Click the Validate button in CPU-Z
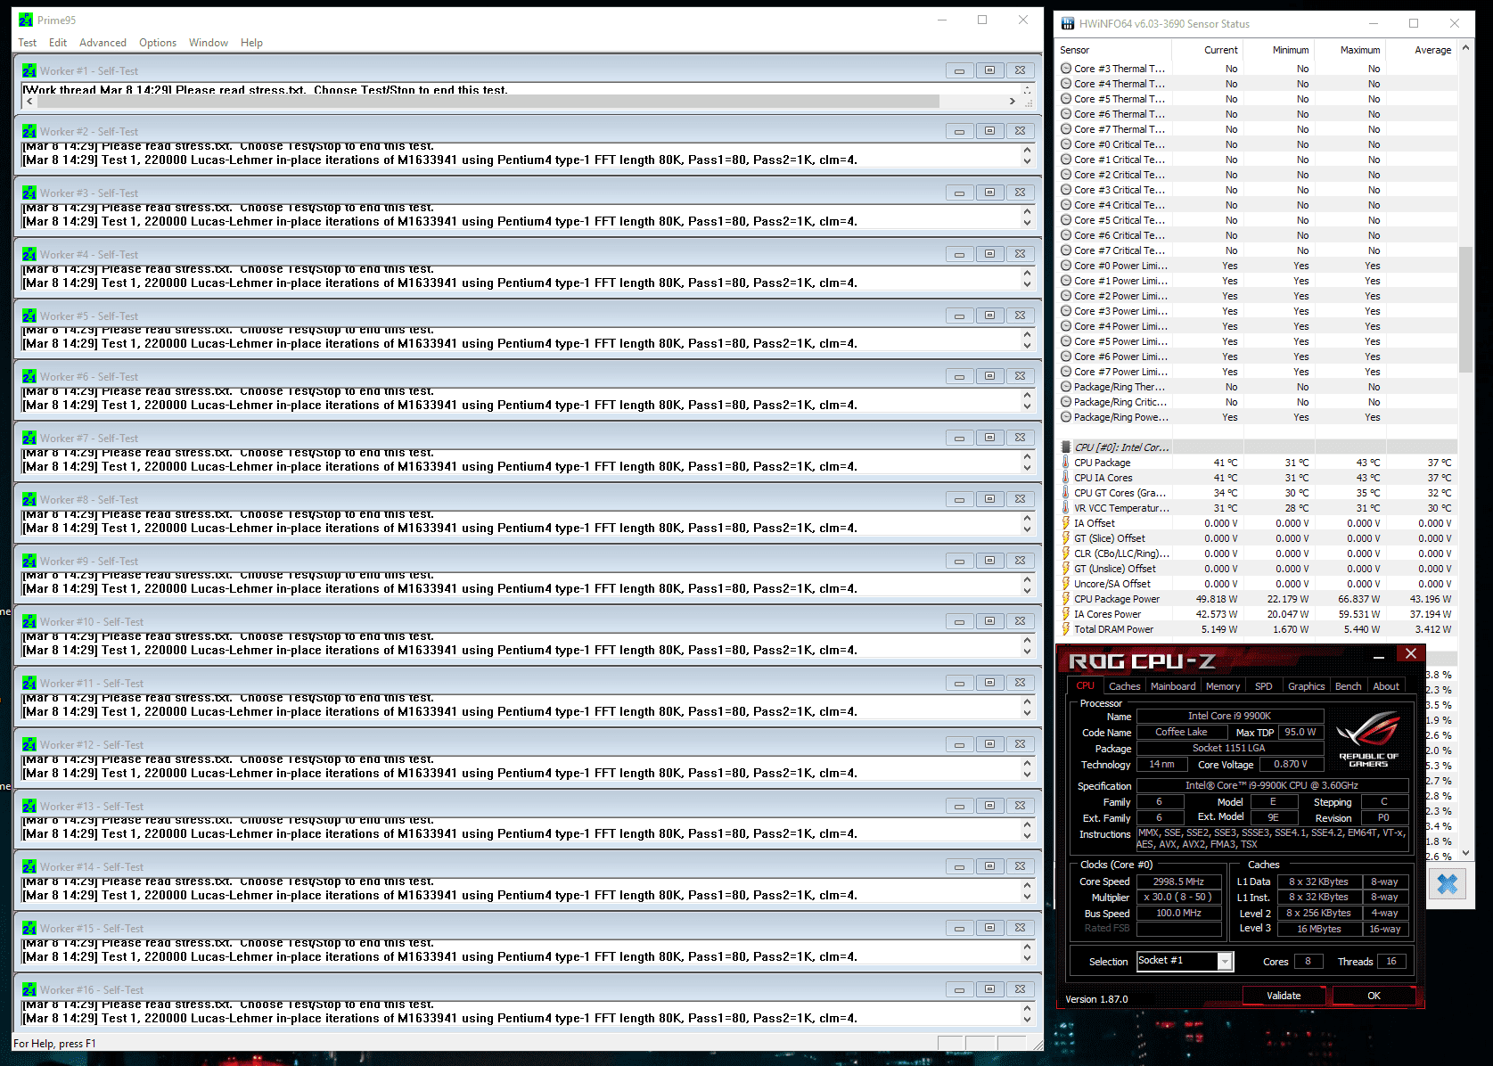1493x1066 pixels. [1284, 996]
